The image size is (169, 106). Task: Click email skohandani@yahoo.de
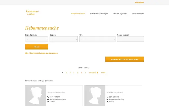[x=58, y=99]
